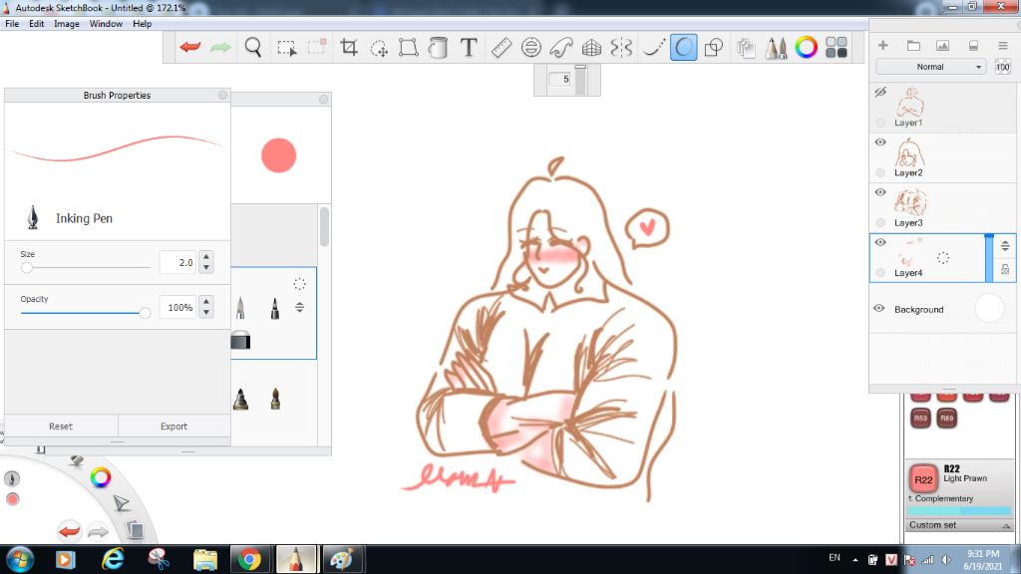The height and width of the screenshot is (574, 1021).
Task: Hide the Background layer
Action: click(879, 309)
